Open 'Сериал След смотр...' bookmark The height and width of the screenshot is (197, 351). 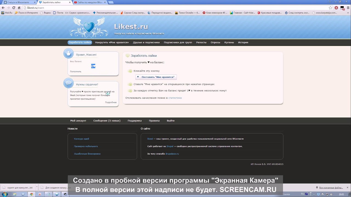point(133,13)
